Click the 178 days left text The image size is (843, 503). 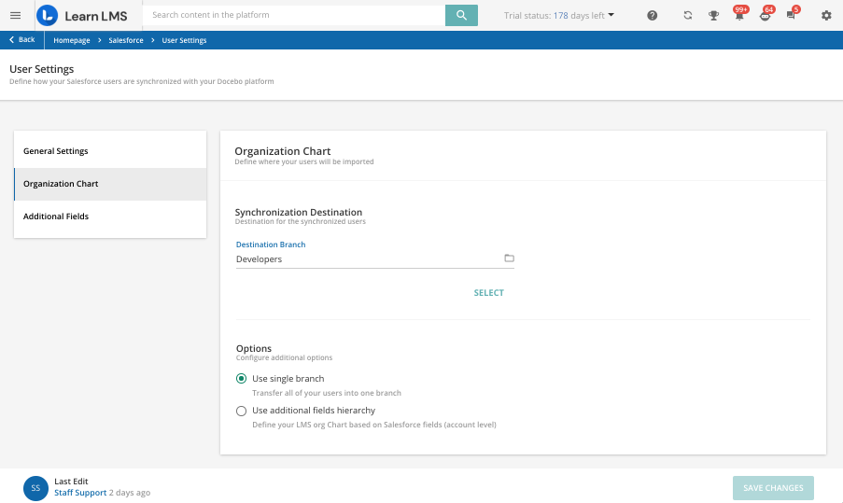pos(579,16)
